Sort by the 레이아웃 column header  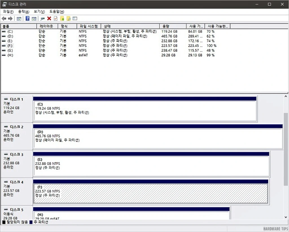point(47,26)
